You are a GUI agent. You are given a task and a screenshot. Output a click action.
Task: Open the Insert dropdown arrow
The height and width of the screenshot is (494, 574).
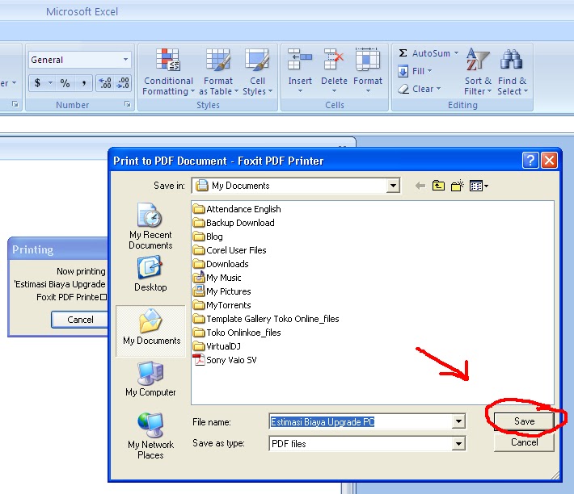300,91
